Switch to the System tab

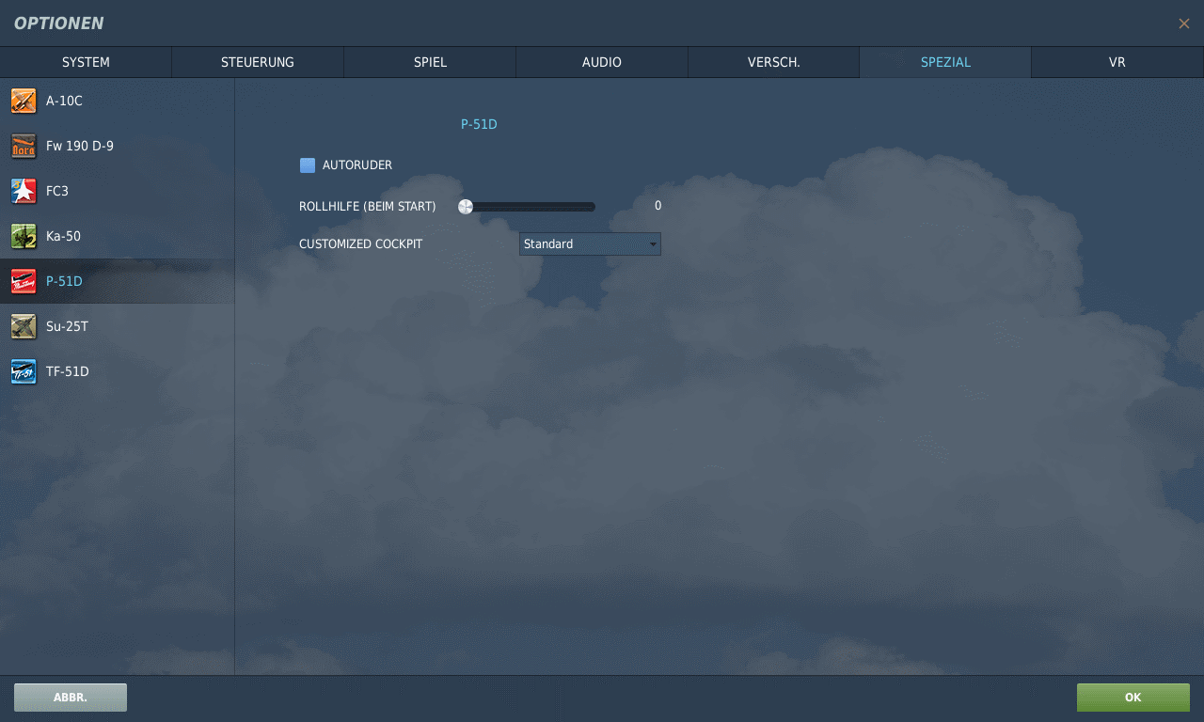pos(86,62)
